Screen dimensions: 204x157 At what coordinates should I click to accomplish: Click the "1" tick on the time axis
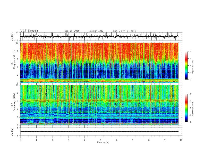point(36,140)
